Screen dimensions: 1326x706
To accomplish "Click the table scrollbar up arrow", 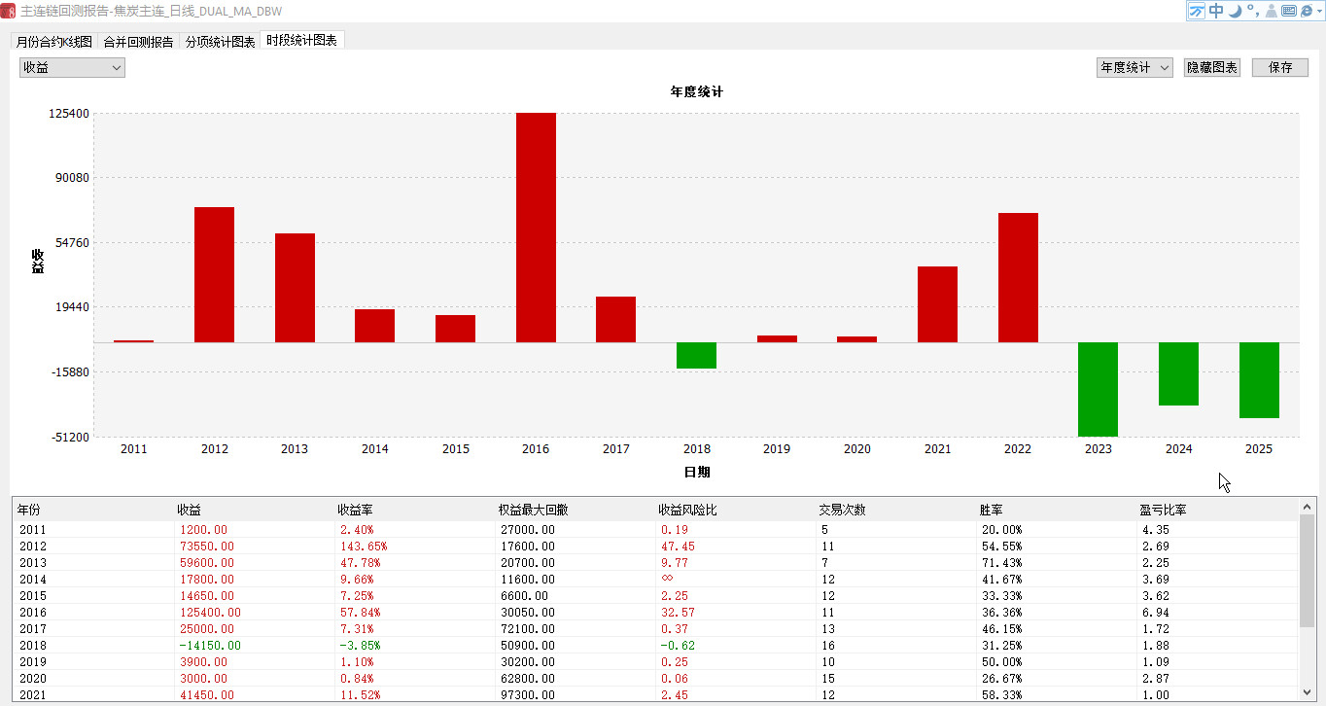I will coord(1308,506).
